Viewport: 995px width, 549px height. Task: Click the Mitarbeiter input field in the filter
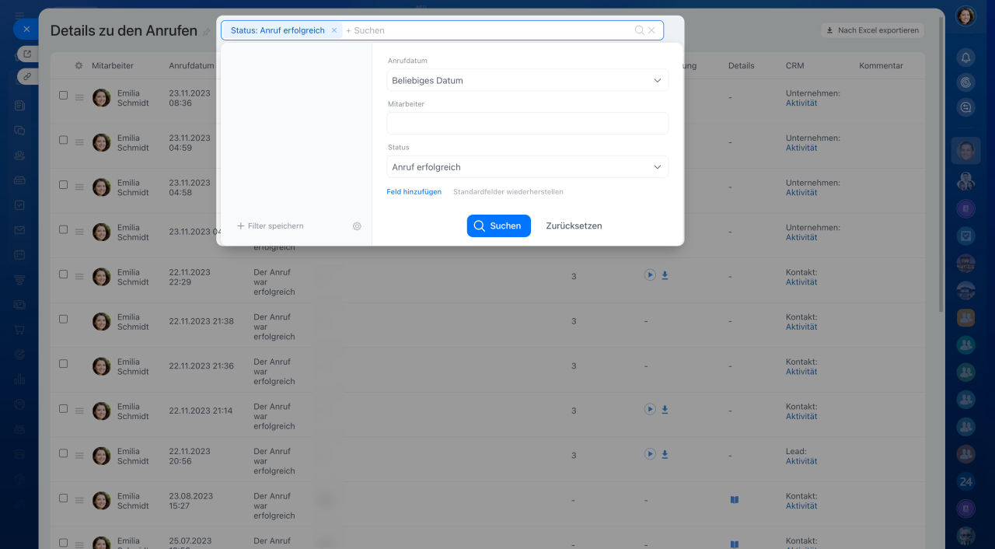pyautogui.click(x=527, y=124)
